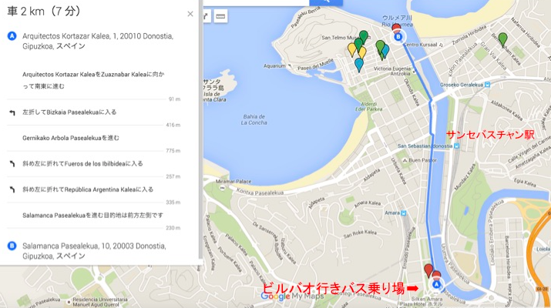Close the driving directions panel
This screenshot has height=308, width=551.
(190, 14)
